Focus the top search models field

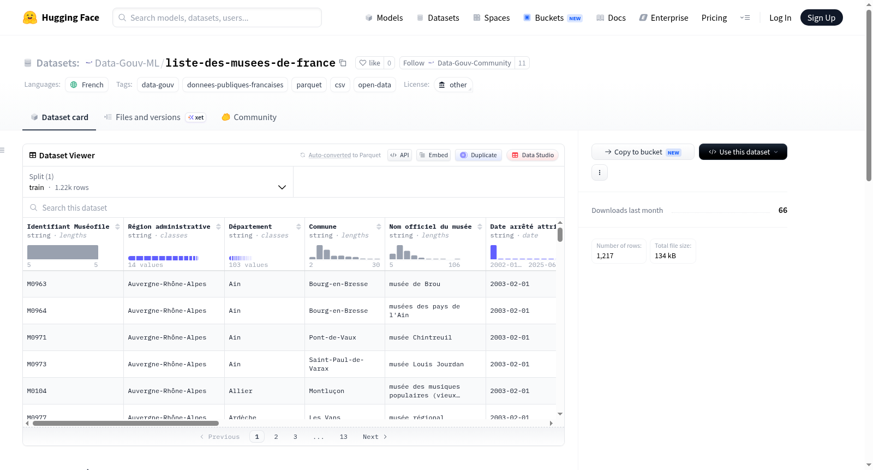click(217, 17)
